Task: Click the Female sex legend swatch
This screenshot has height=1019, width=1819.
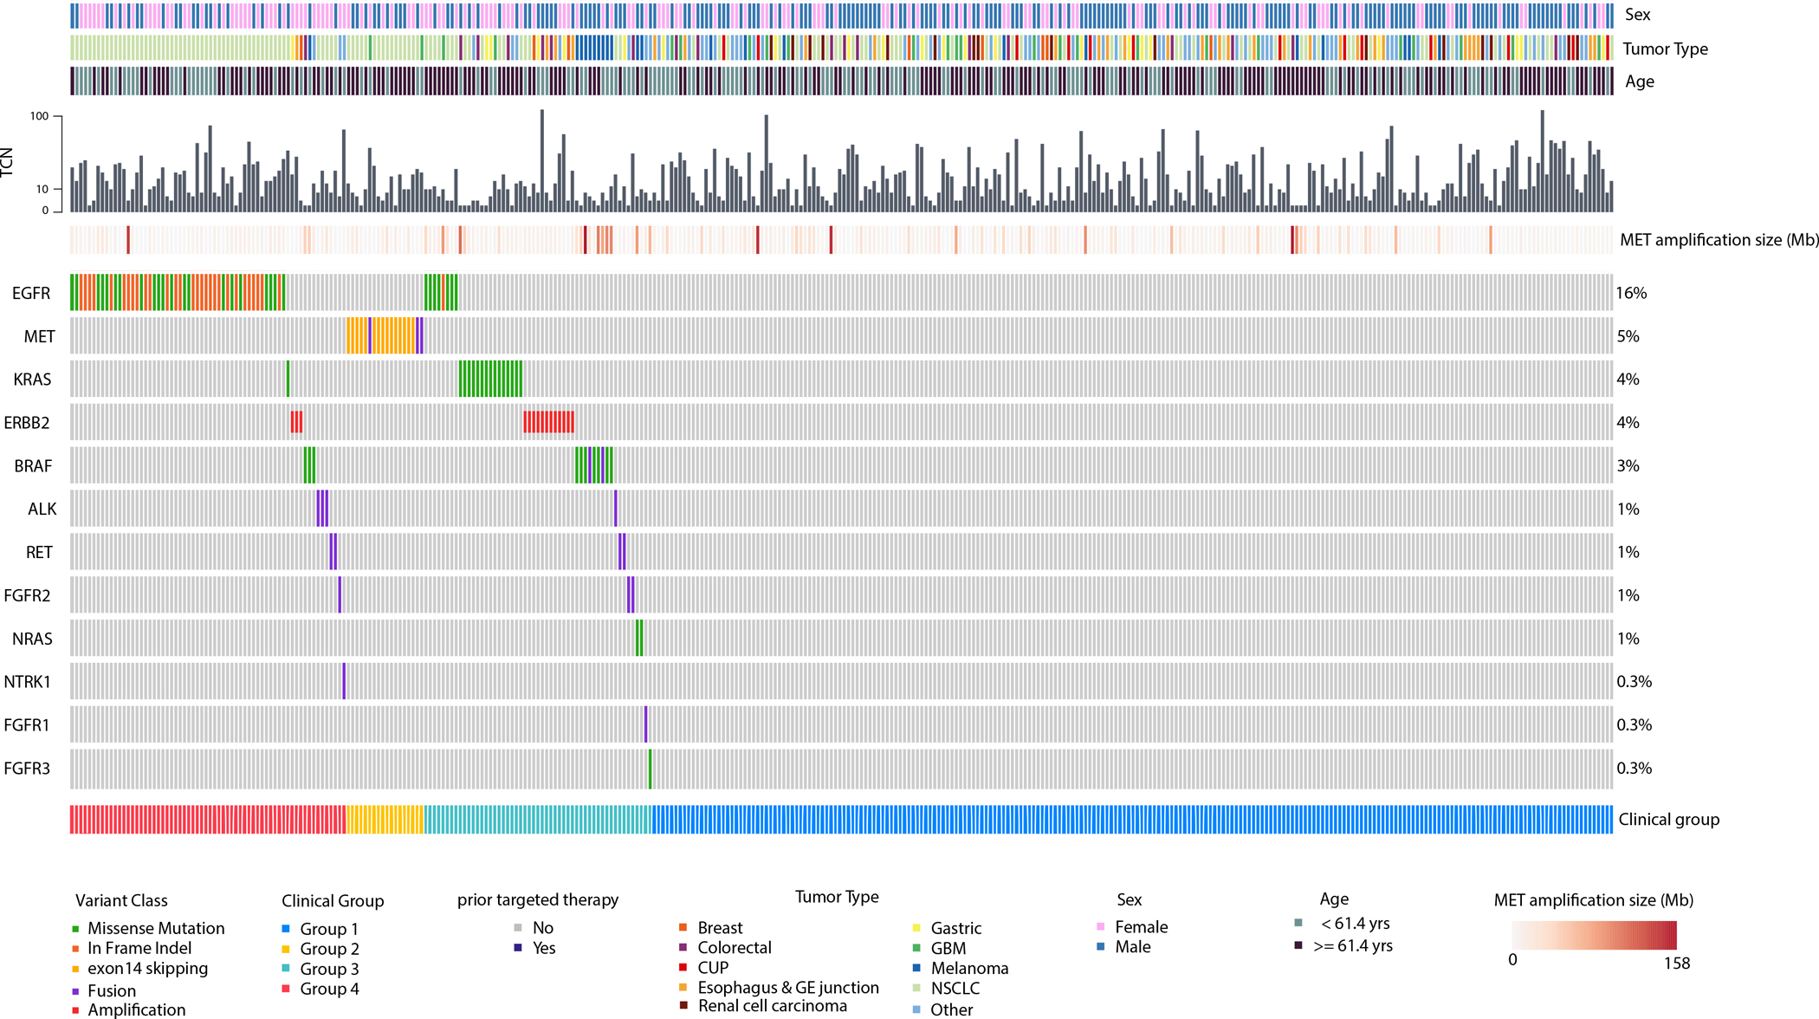Action: pyautogui.click(x=1101, y=927)
